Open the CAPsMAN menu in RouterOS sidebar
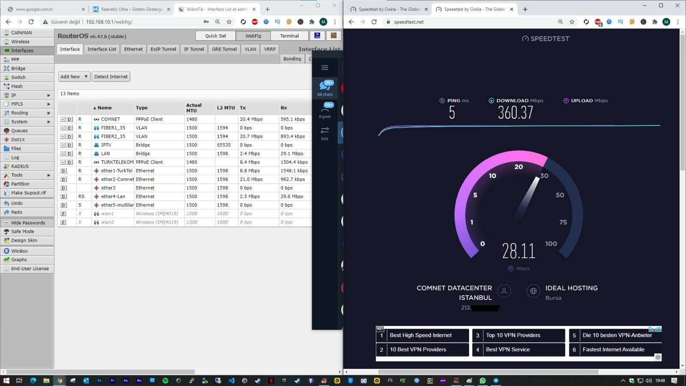The width and height of the screenshot is (686, 386). tap(27, 33)
